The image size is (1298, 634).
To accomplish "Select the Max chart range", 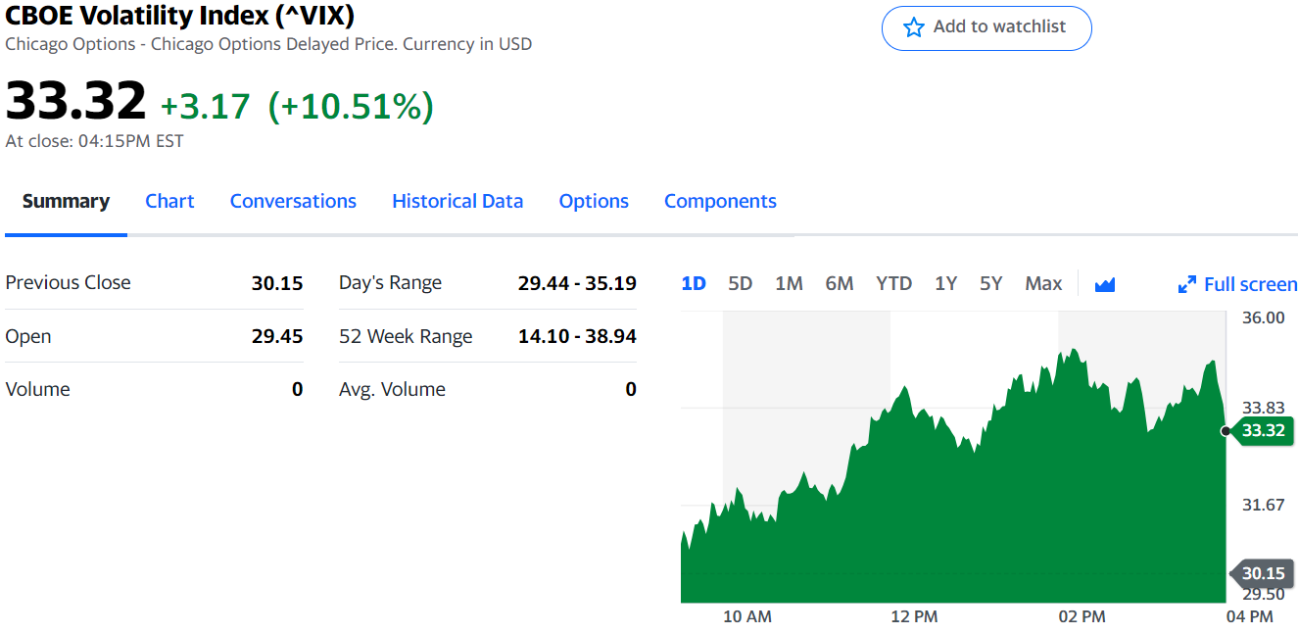I will tap(1043, 283).
